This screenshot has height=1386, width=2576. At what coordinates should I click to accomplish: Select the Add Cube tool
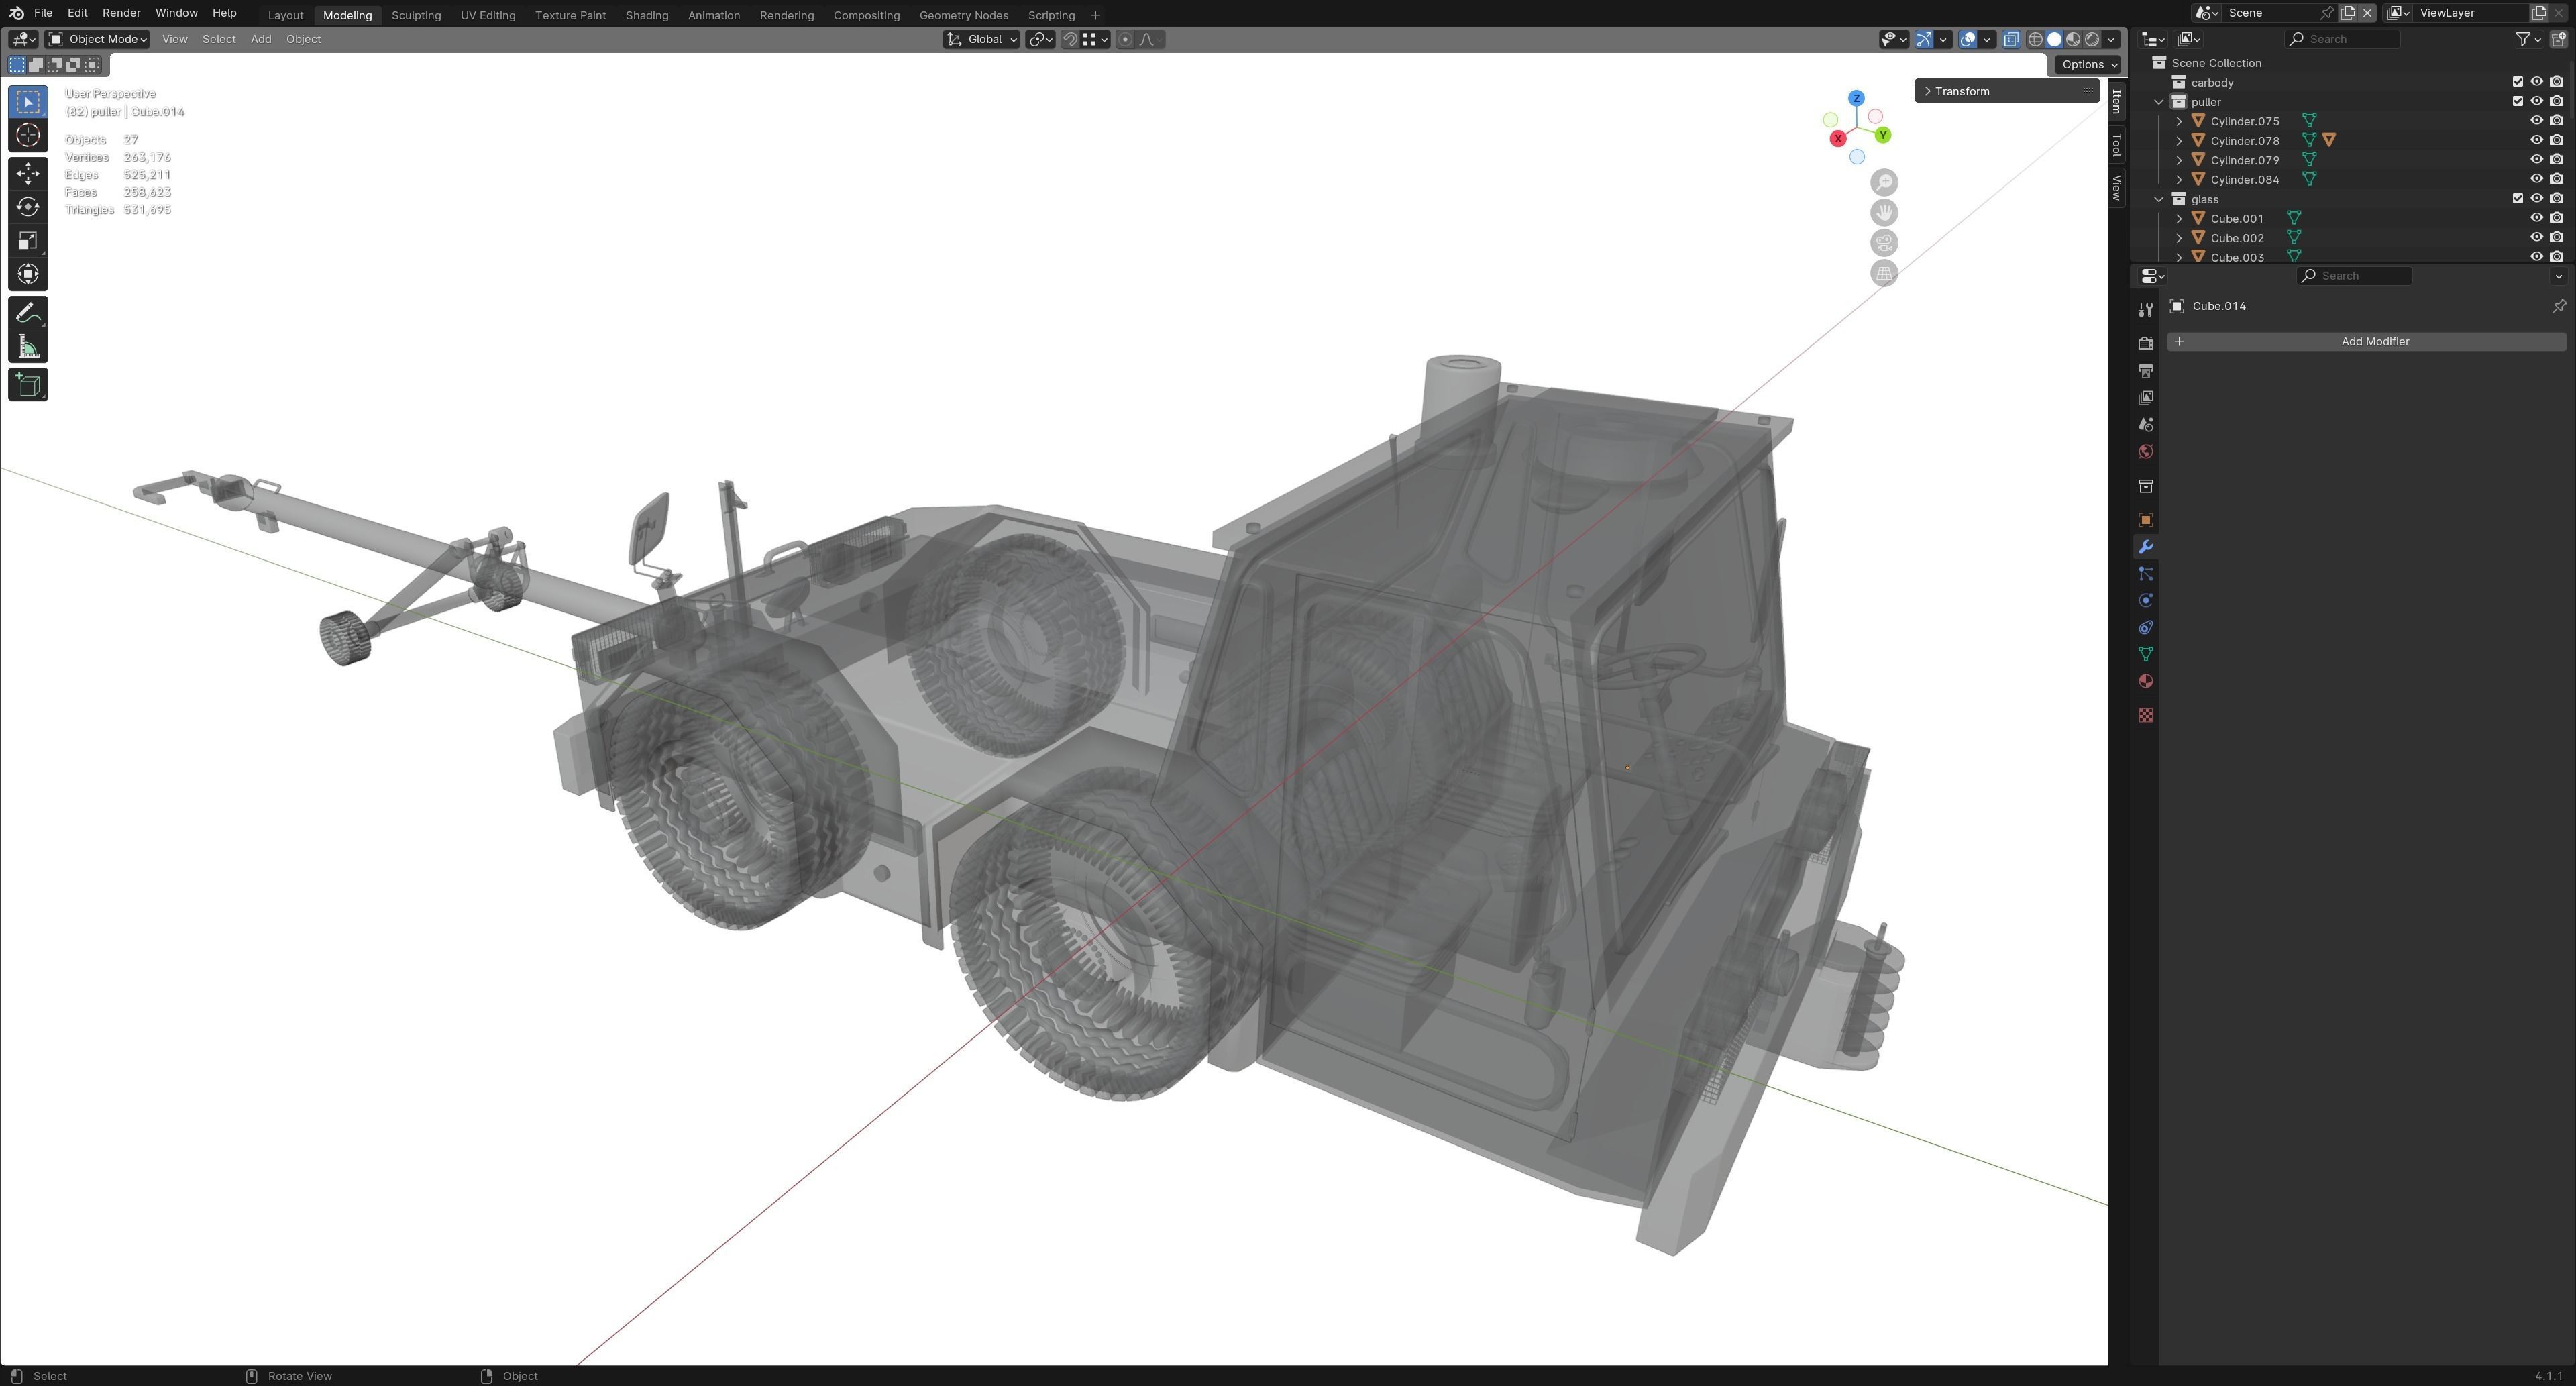coord(28,385)
